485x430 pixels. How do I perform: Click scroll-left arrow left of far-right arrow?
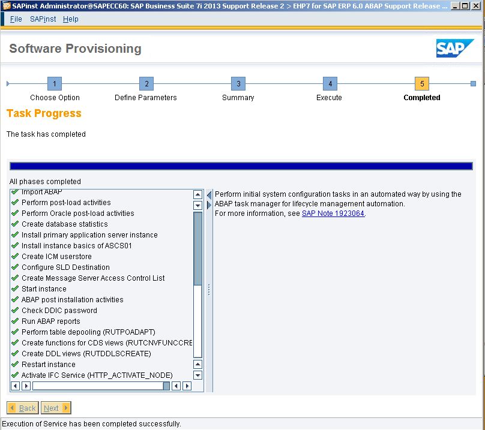176,386
